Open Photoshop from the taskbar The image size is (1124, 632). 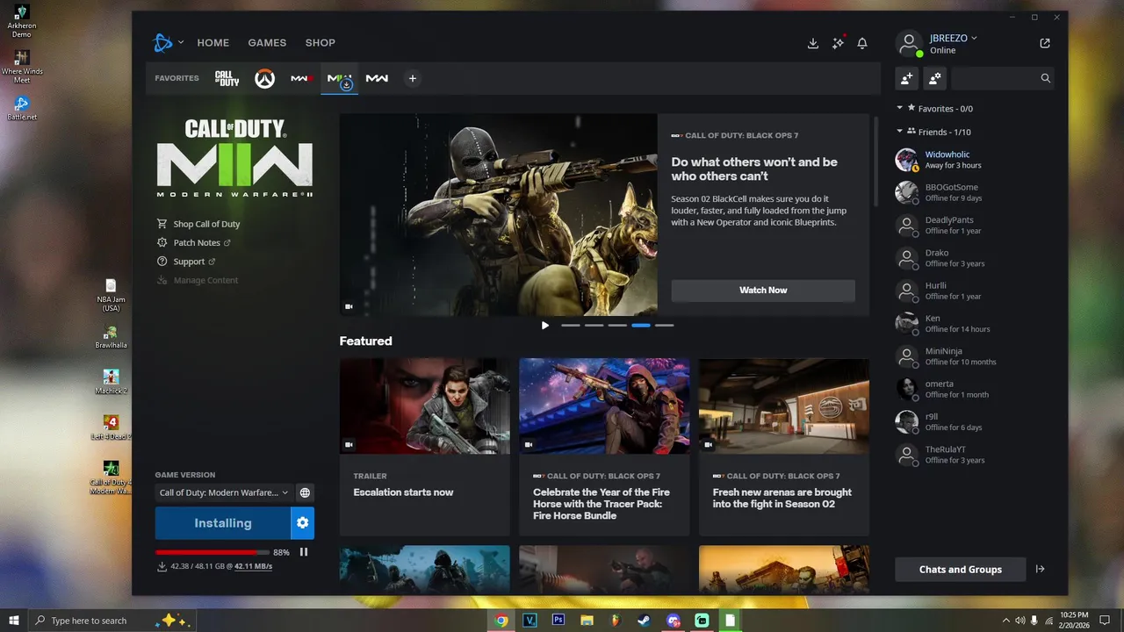click(x=558, y=620)
